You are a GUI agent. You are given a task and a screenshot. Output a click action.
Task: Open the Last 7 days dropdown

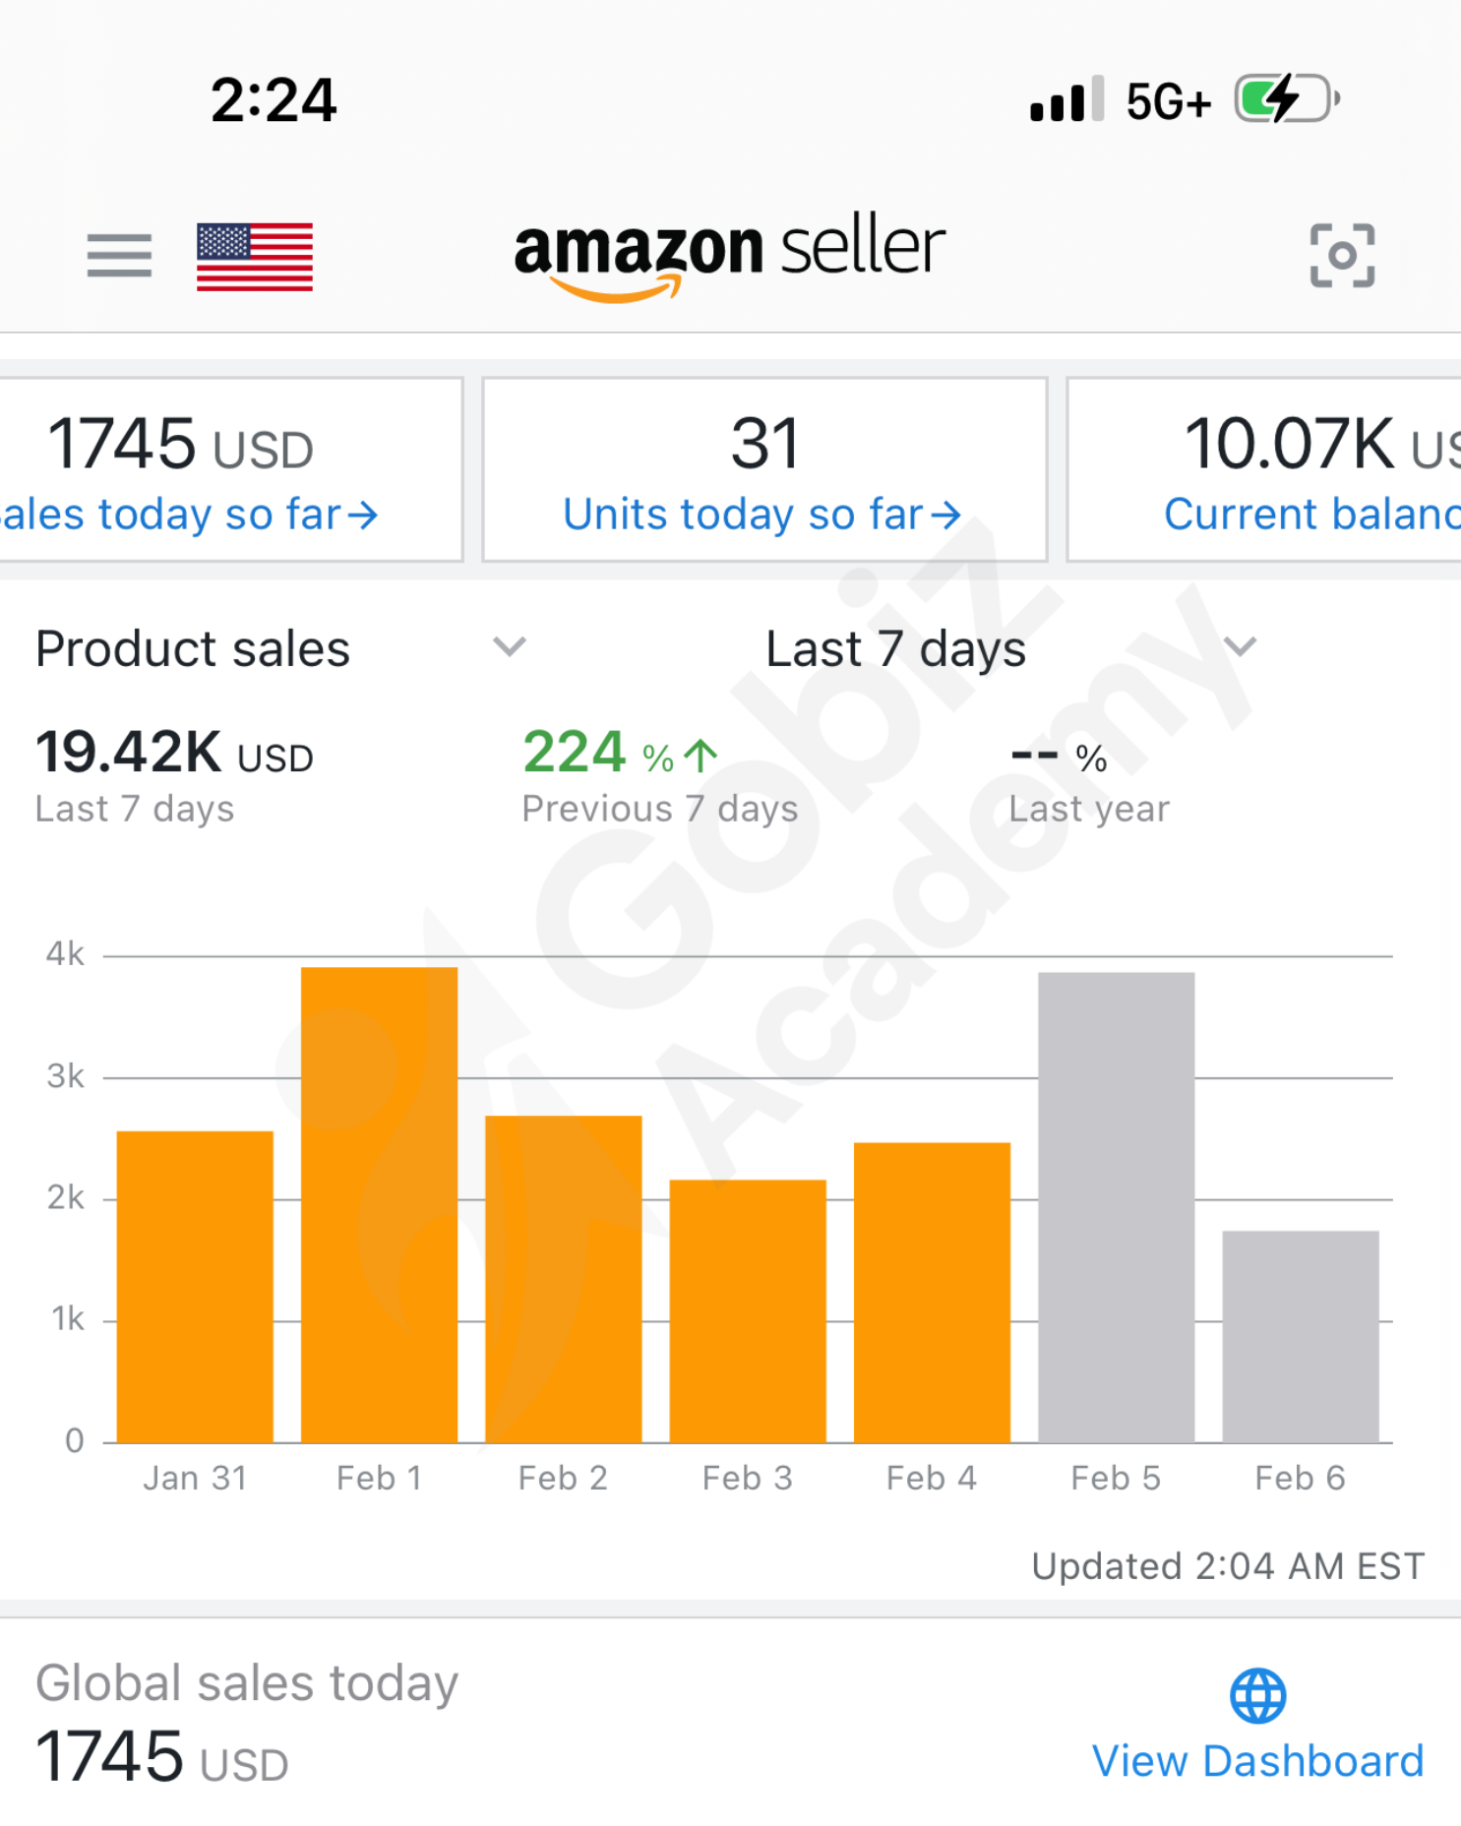[1239, 647]
